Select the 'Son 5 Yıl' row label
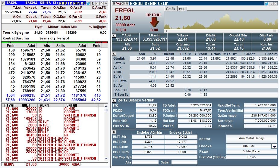Image resolution: width=280 pixels, height=168 pixels. coord(120,90)
